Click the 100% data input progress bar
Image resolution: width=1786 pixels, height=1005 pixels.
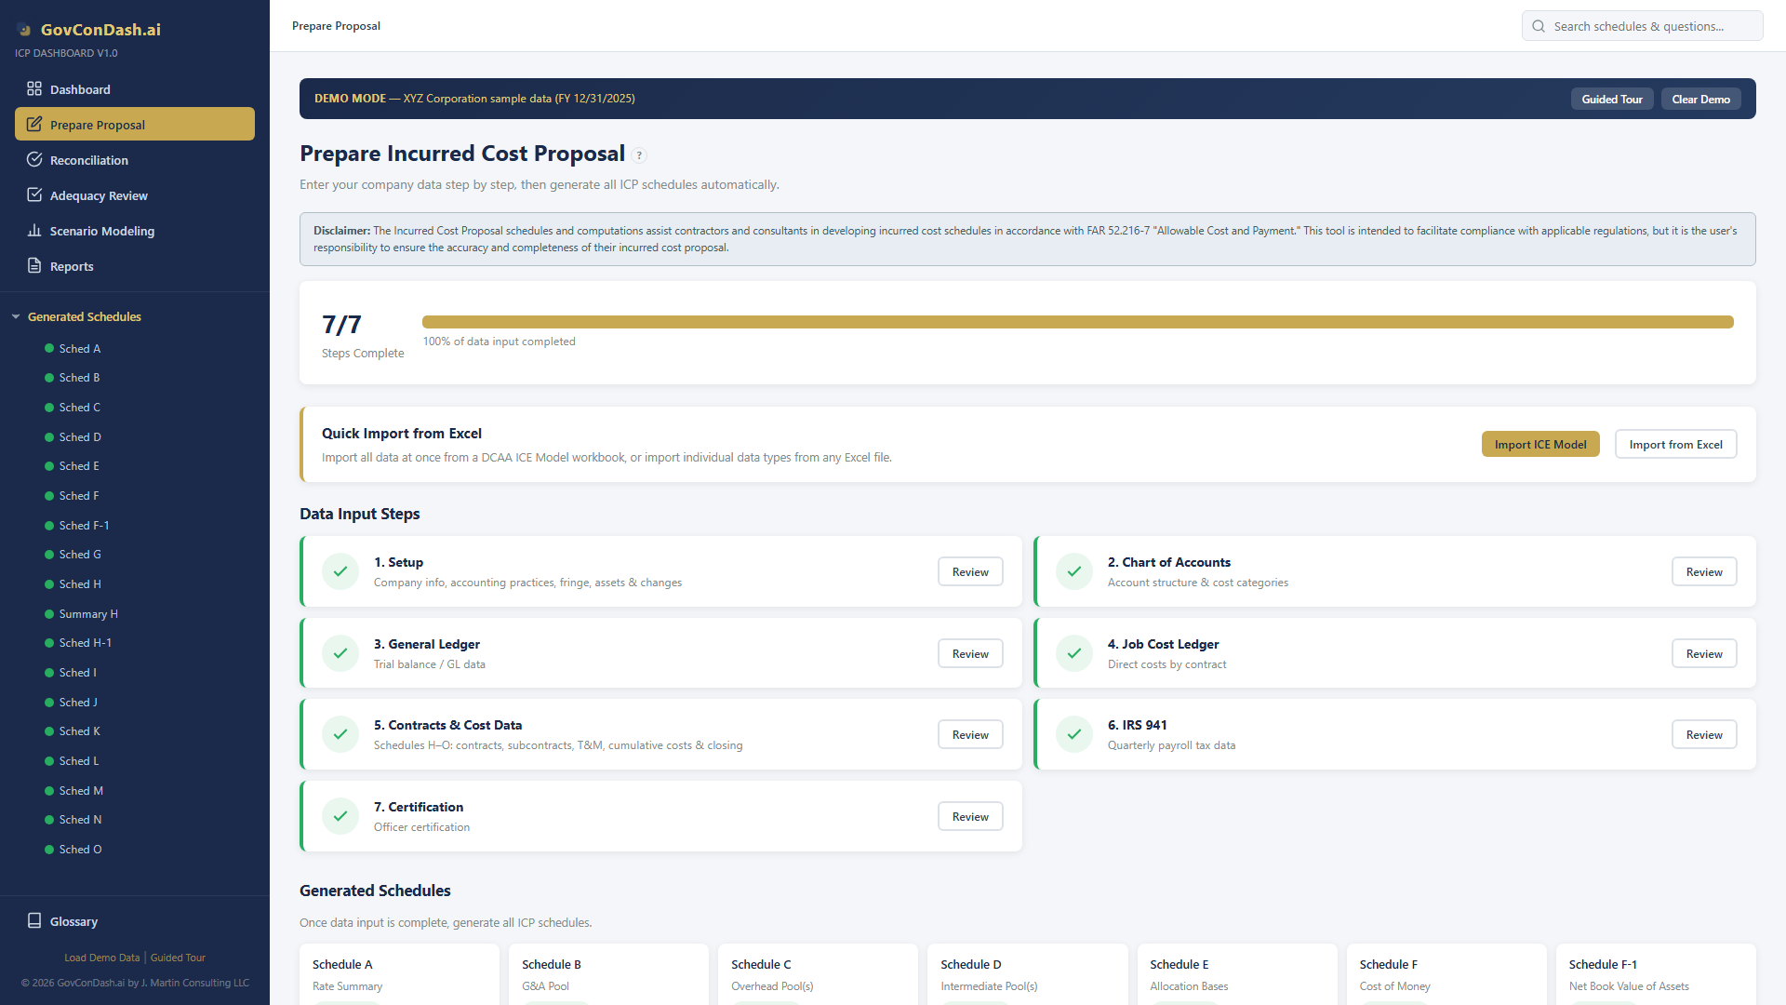pos(1077,321)
